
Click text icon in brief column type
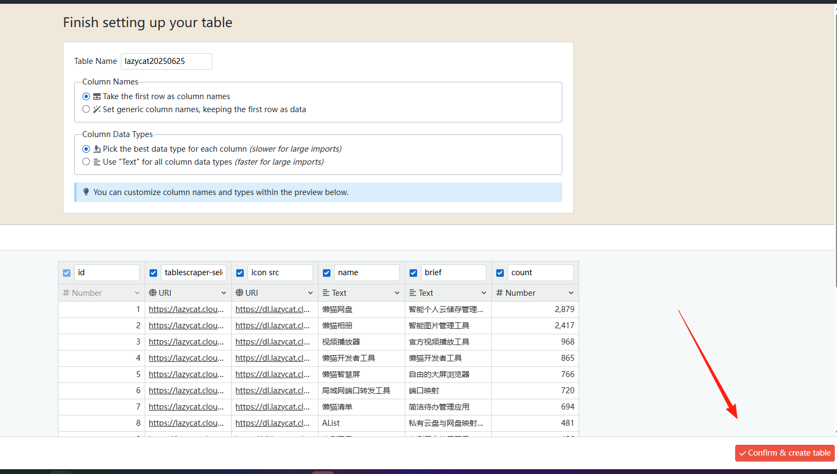[413, 293]
